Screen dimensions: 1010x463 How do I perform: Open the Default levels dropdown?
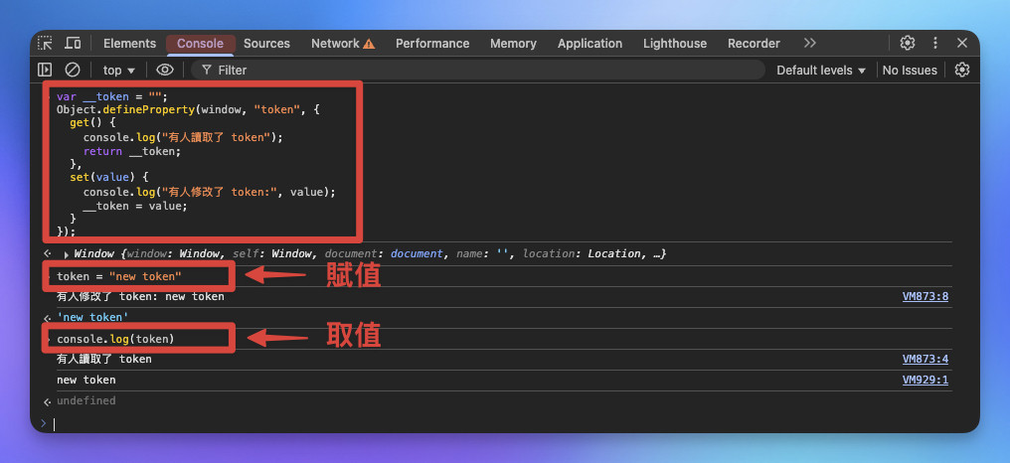821,71
